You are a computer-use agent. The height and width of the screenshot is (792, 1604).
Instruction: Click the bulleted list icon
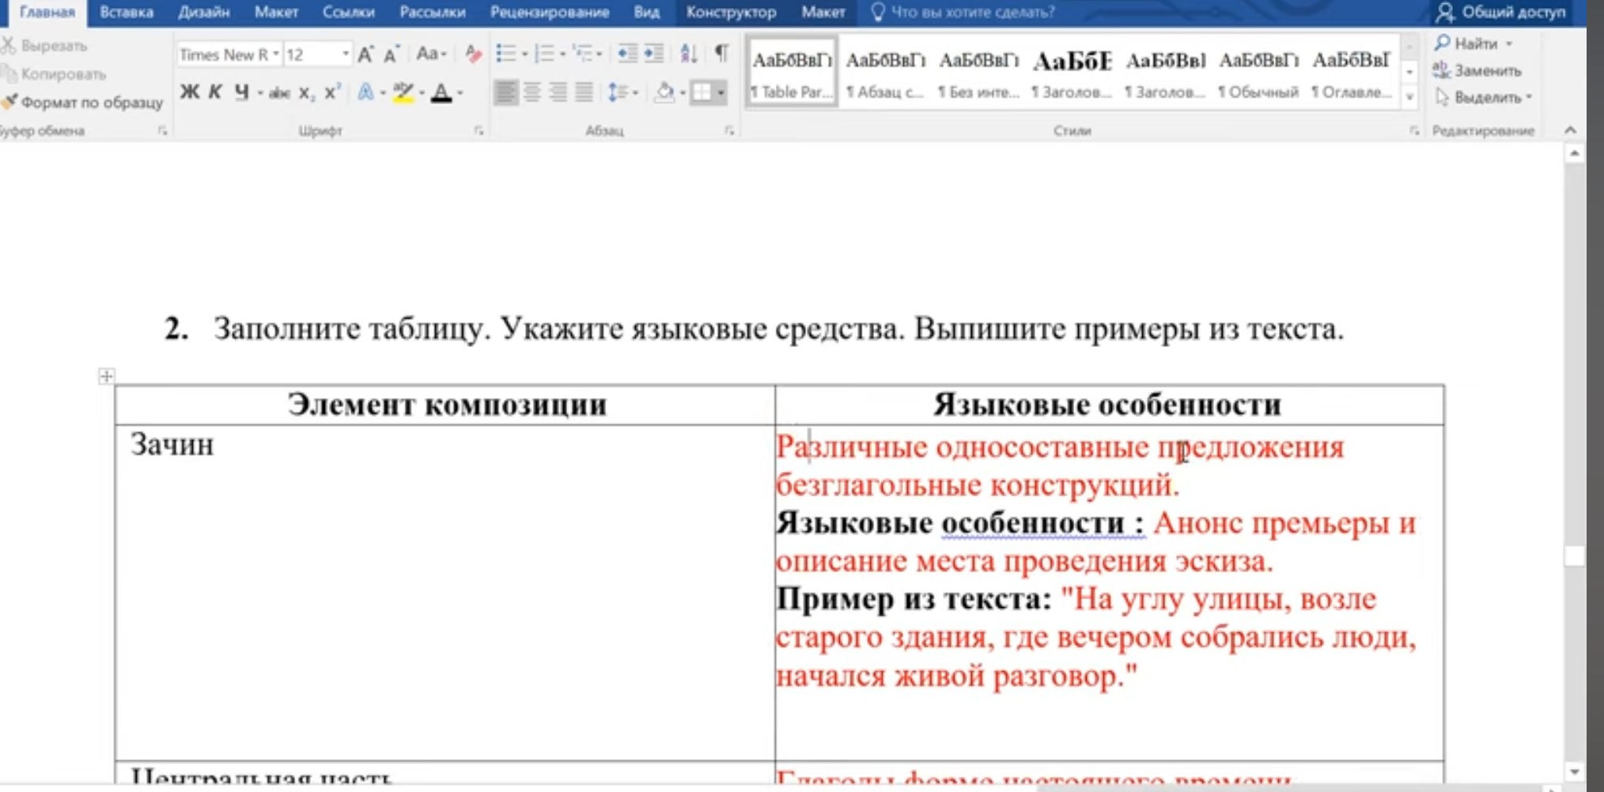(x=505, y=54)
